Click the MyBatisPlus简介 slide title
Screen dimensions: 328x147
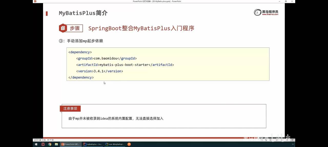(x=83, y=13)
